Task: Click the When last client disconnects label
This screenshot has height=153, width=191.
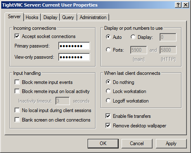Action: (132, 73)
